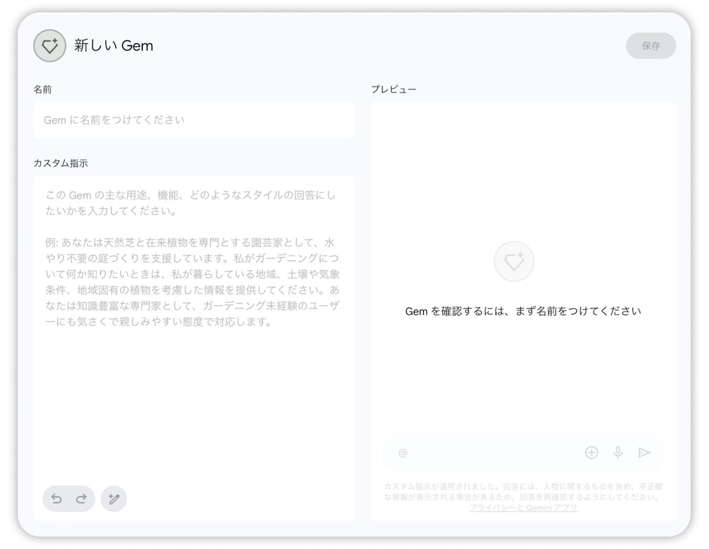Focus the Gem name input field
Viewport: 709px width, 549px height.
point(194,120)
